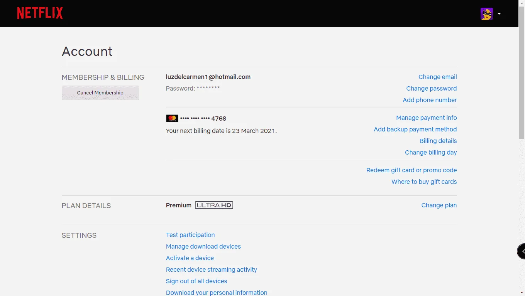Click the card number ending 4768
The width and height of the screenshot is (525, 296).
tap(203, 119)
